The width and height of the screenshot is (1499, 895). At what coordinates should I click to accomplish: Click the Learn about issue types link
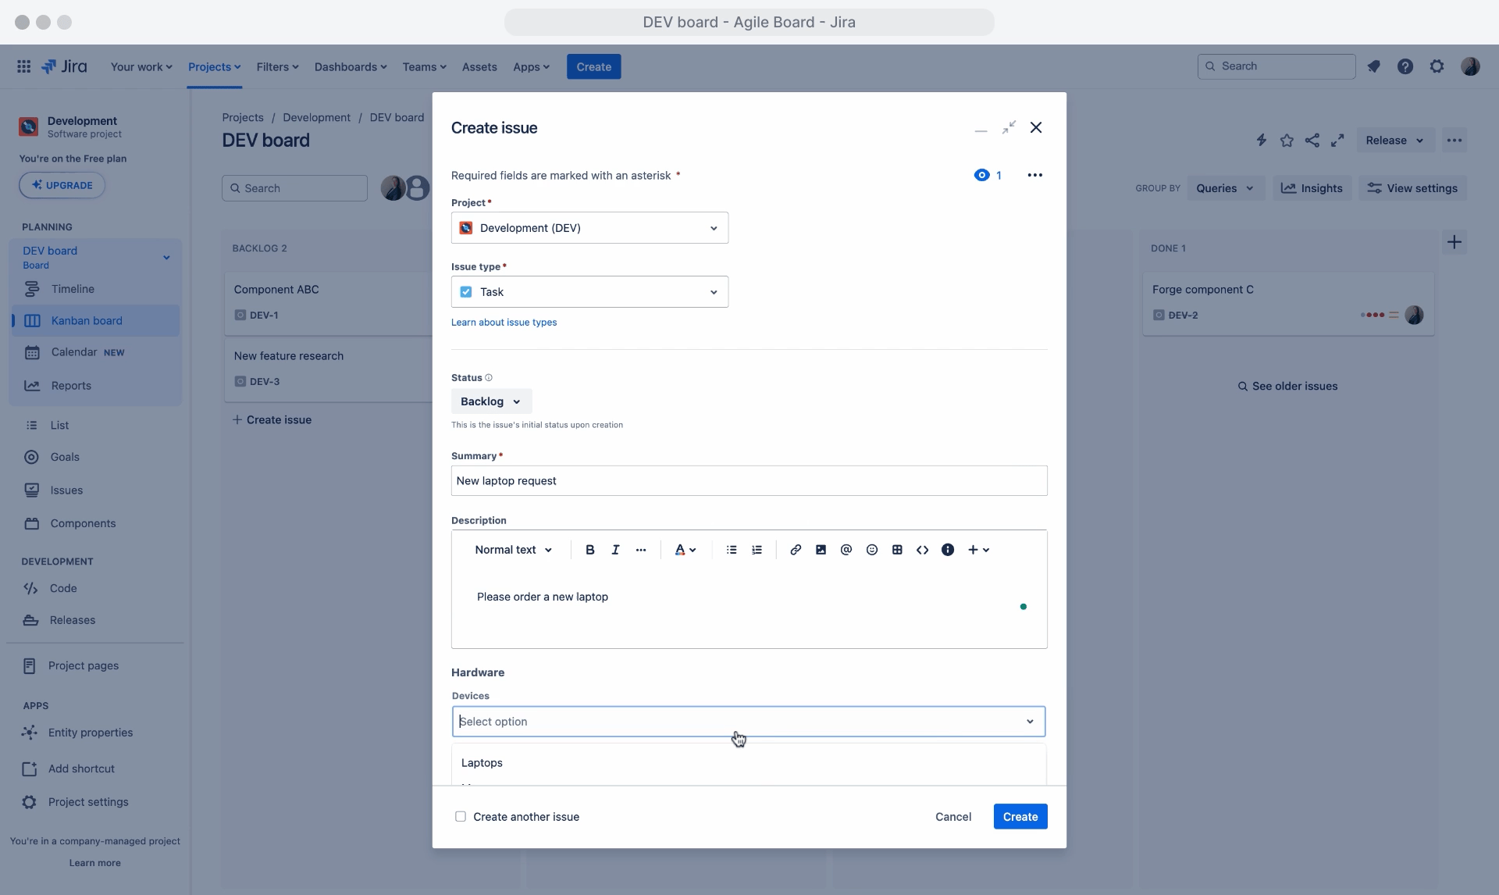[504, 322]
